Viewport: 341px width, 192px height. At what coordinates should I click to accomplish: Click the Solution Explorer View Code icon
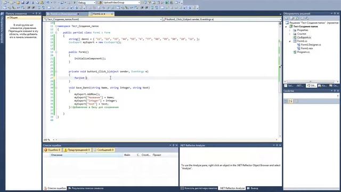coord(302,18)
